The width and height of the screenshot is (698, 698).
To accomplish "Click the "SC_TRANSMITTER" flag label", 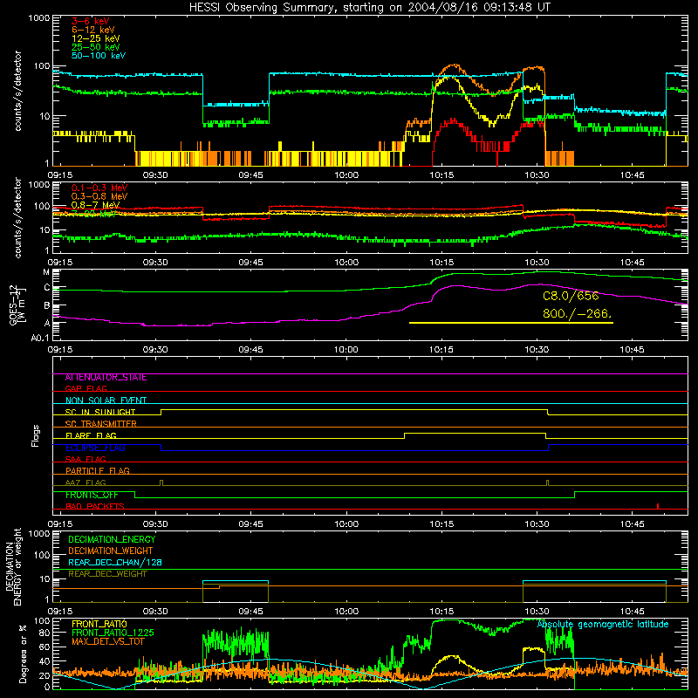I will pyautogui.click(x=100, y=424).
